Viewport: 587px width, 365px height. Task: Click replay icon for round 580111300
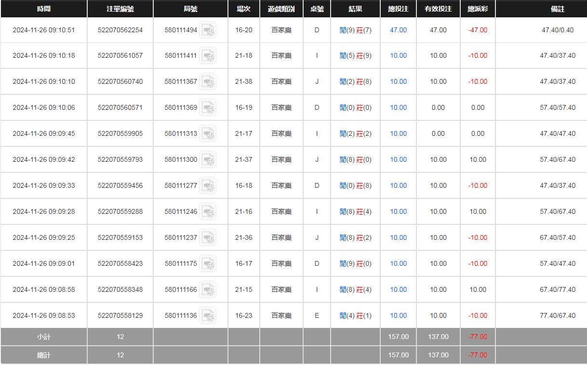(x=208, y=160)
